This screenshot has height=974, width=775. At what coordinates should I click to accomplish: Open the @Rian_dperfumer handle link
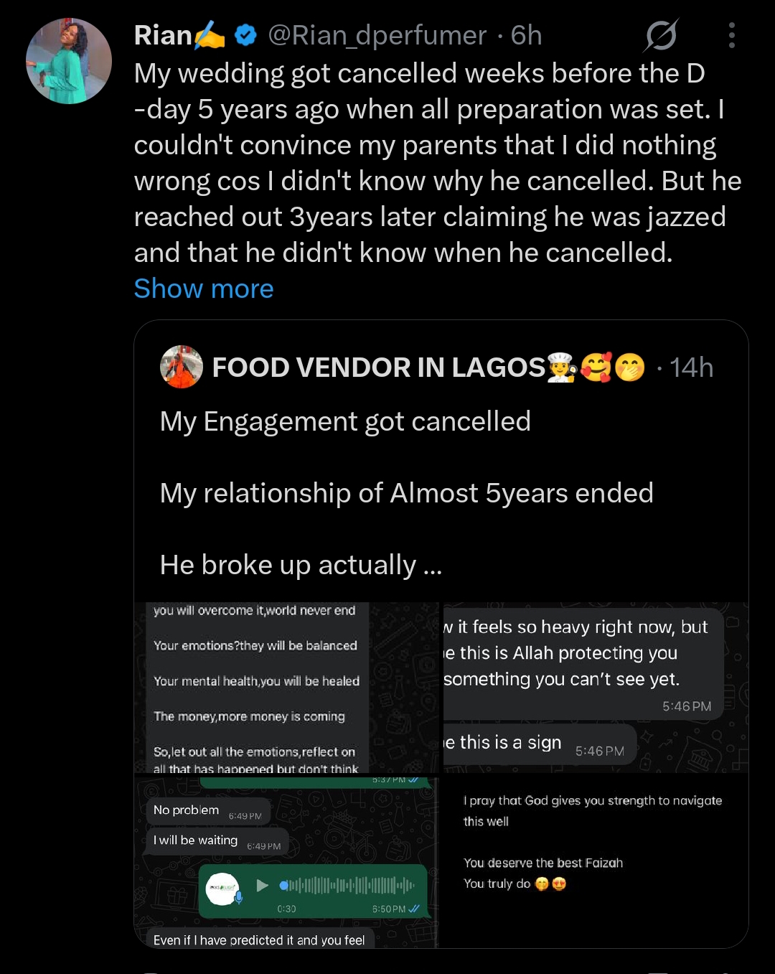[377, 35]
